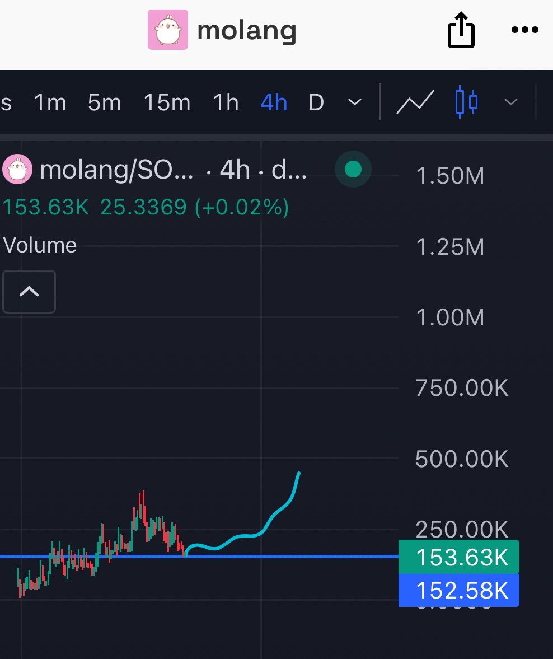
Task: Collapse the legend with up-chevron button
Action: pos(29,292)
